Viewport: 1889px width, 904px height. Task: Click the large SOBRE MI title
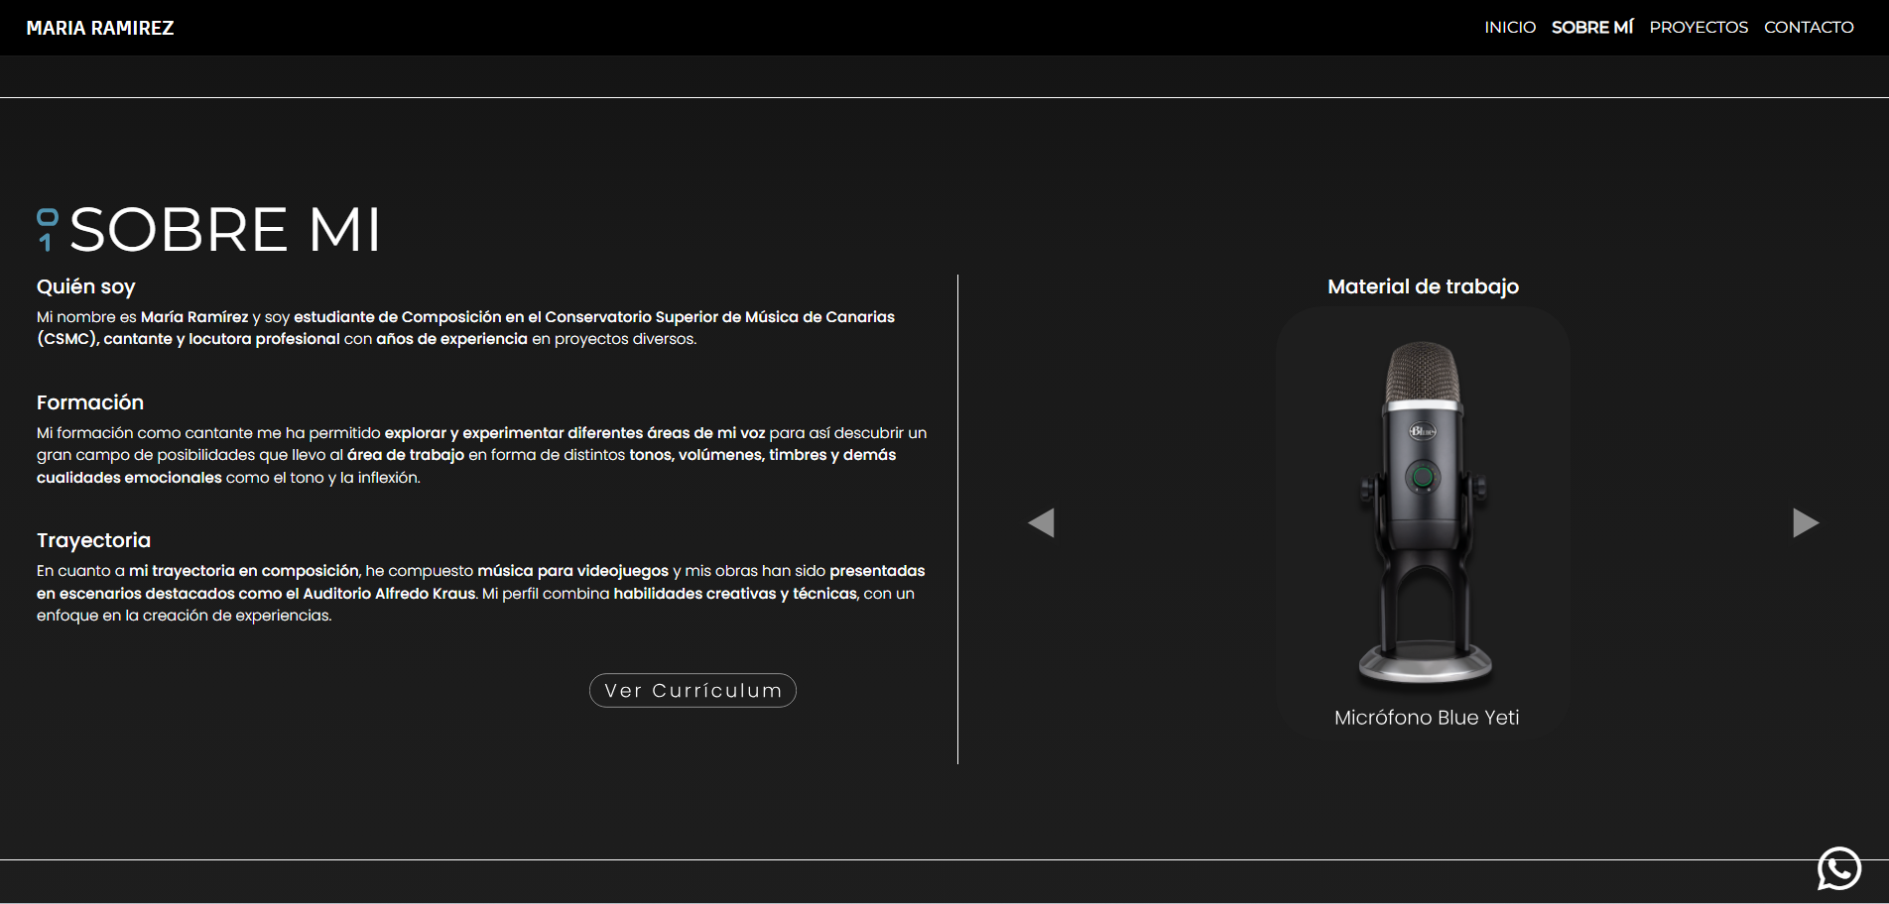tap(225, 230)
